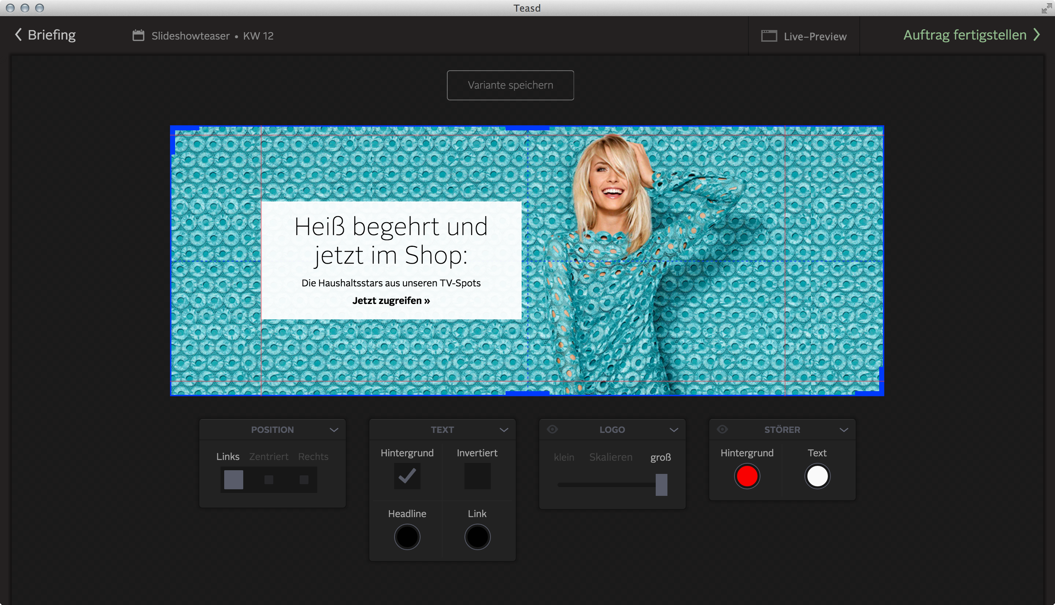Collapse the TEXT panel

pos(504,429)
